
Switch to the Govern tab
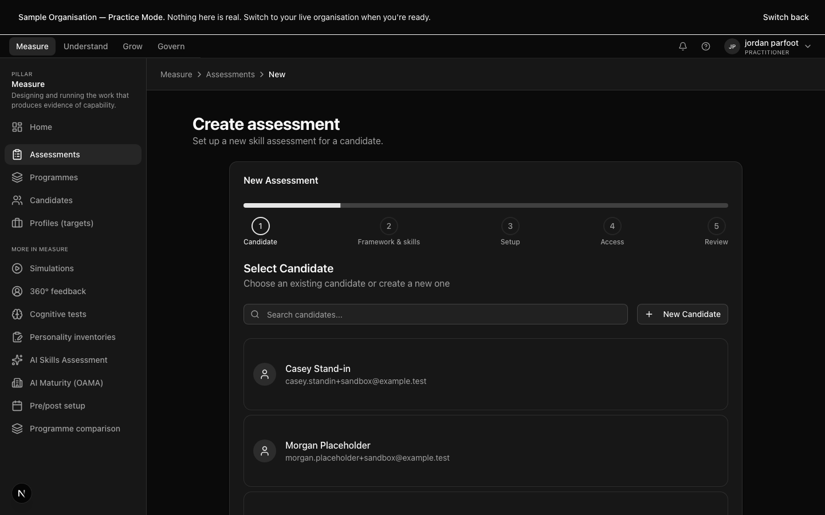pos(171,46)
